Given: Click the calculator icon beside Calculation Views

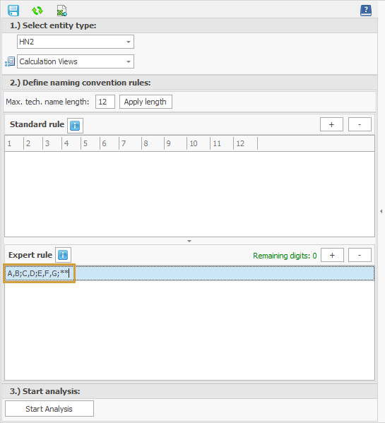Looking at the screenshot, I should (10, 61).
